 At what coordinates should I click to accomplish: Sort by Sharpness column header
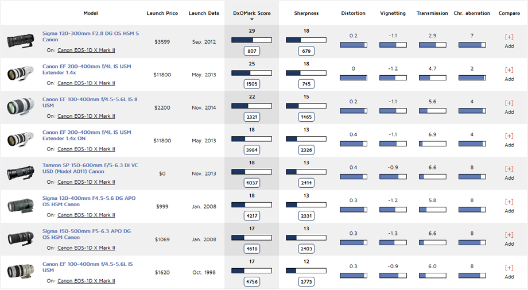point(306,13)
